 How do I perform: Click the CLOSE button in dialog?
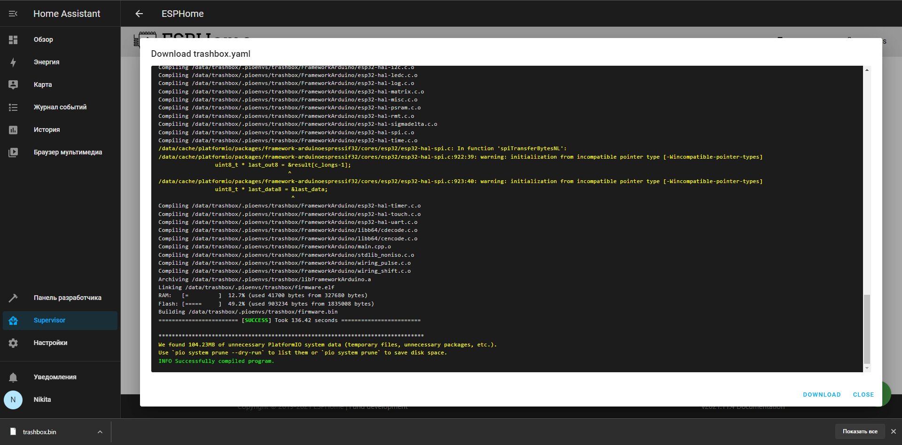[863, 395]
